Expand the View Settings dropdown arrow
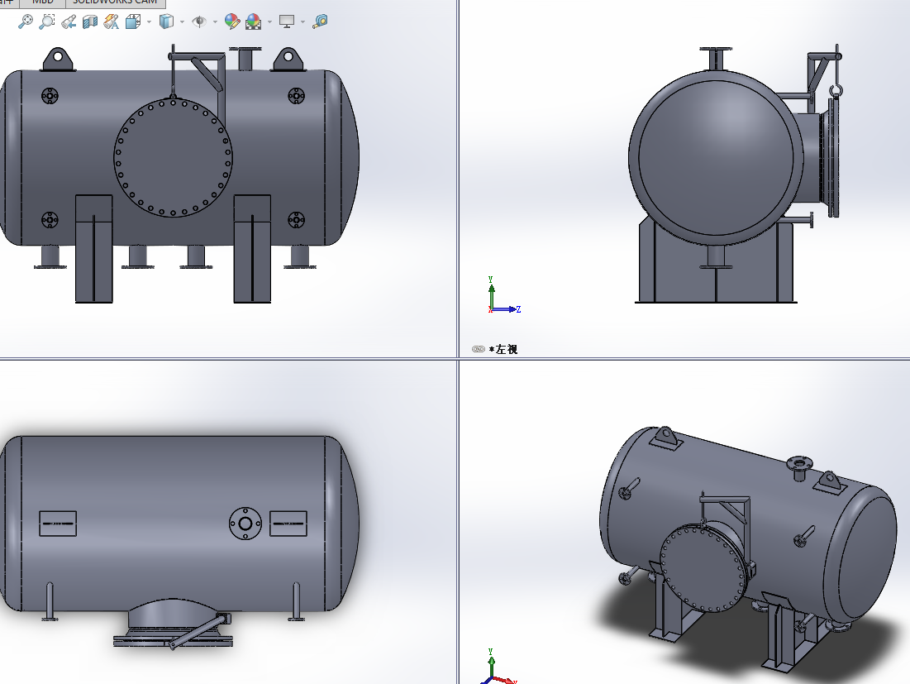910x684 pixels. [303, 22]
